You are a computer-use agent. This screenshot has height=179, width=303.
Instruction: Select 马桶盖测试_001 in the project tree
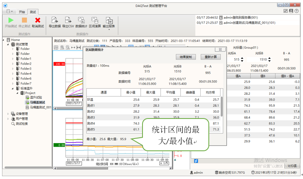tap(41, 107)
